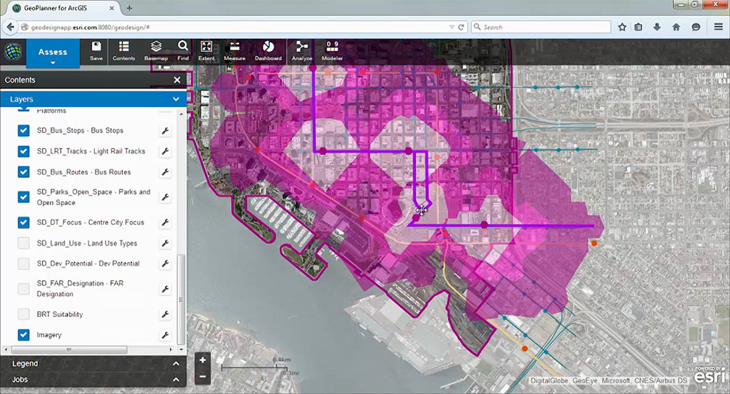The image size is (730, 394).
Task: Click the orange transit stop at map right edge
Action: coord(594,243)
